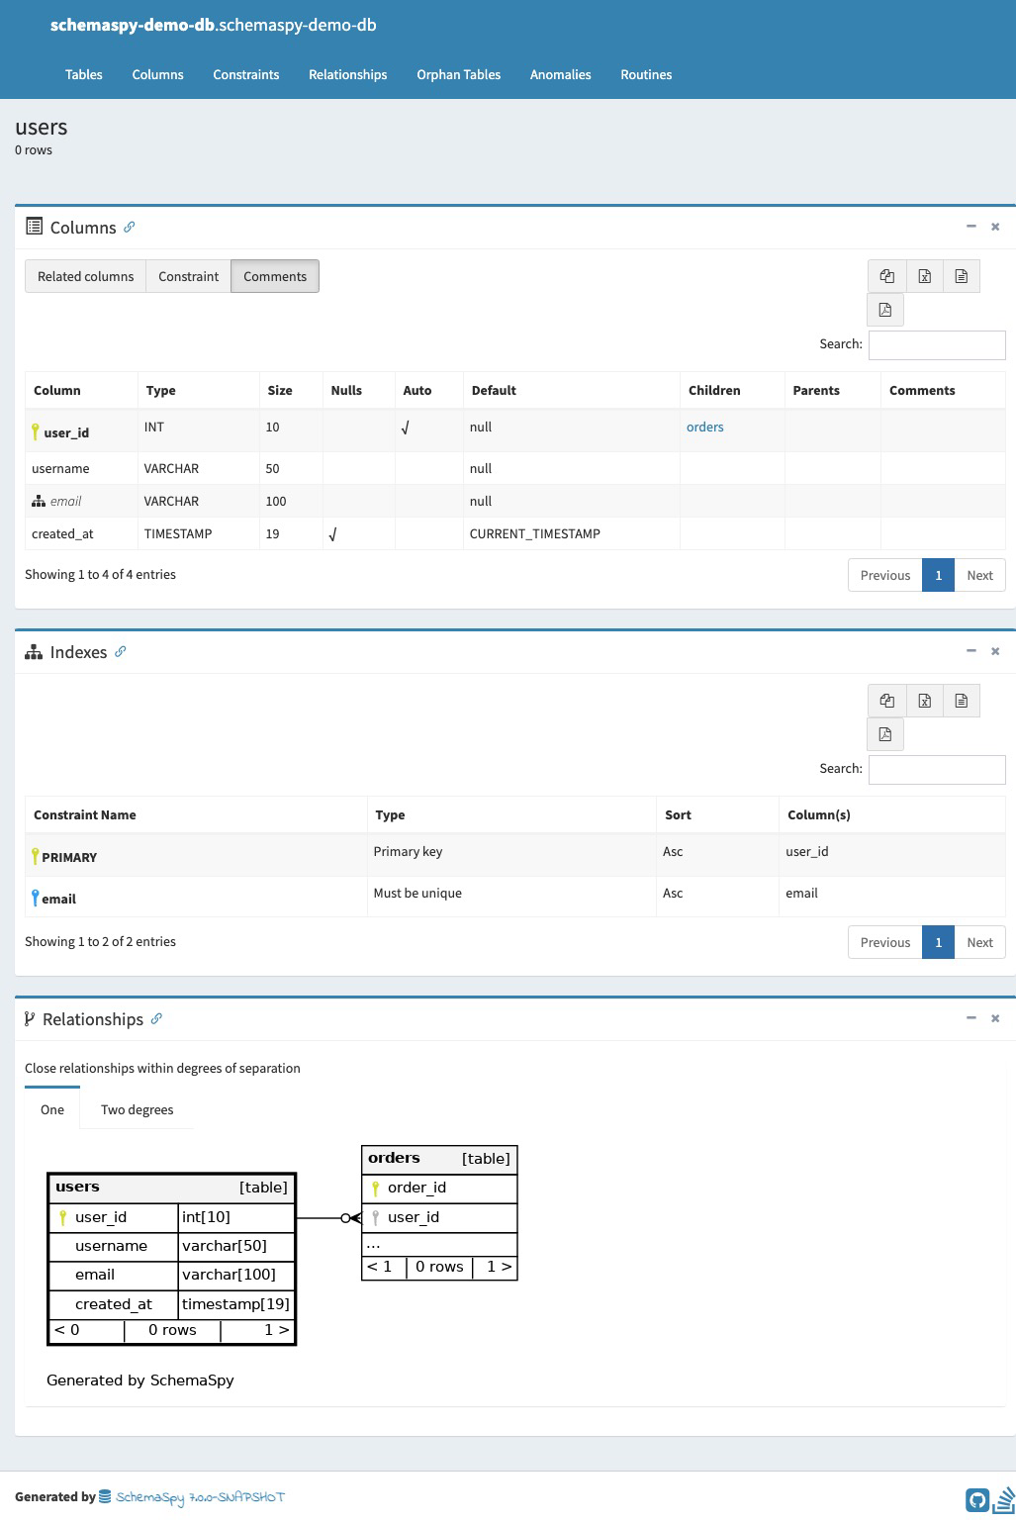1016x1523 pixels.
Task: Open the GitHub icon in footer
Action: 976,1498
